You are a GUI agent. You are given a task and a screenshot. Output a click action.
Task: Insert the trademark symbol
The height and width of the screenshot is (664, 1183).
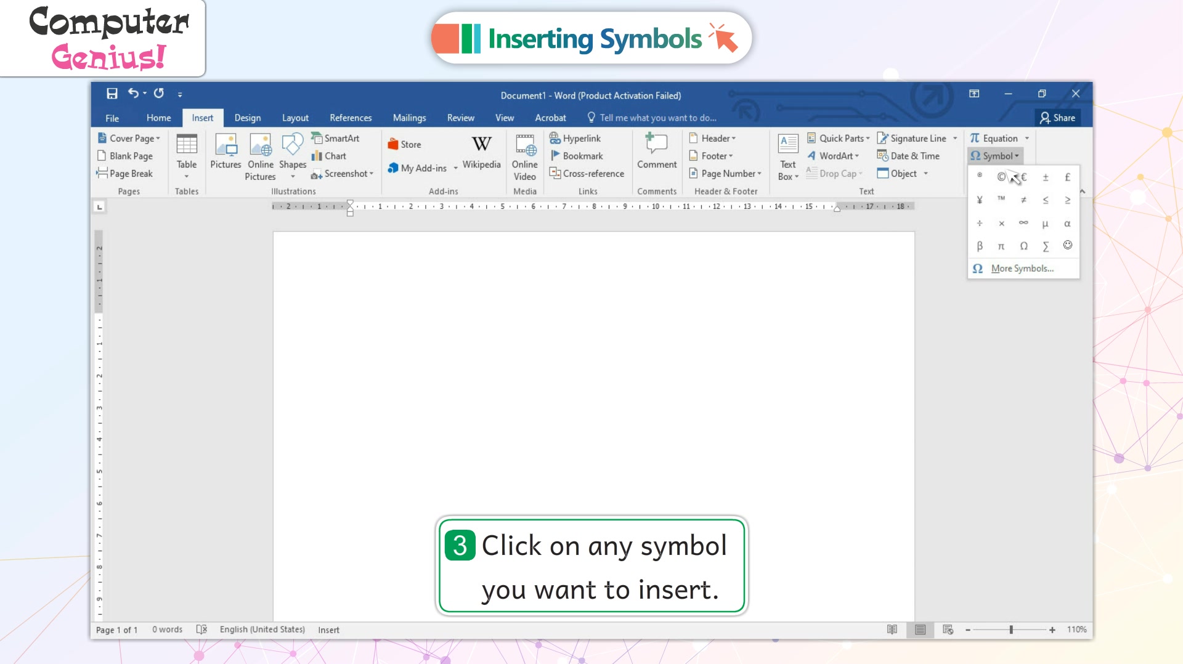(1001, 200)
